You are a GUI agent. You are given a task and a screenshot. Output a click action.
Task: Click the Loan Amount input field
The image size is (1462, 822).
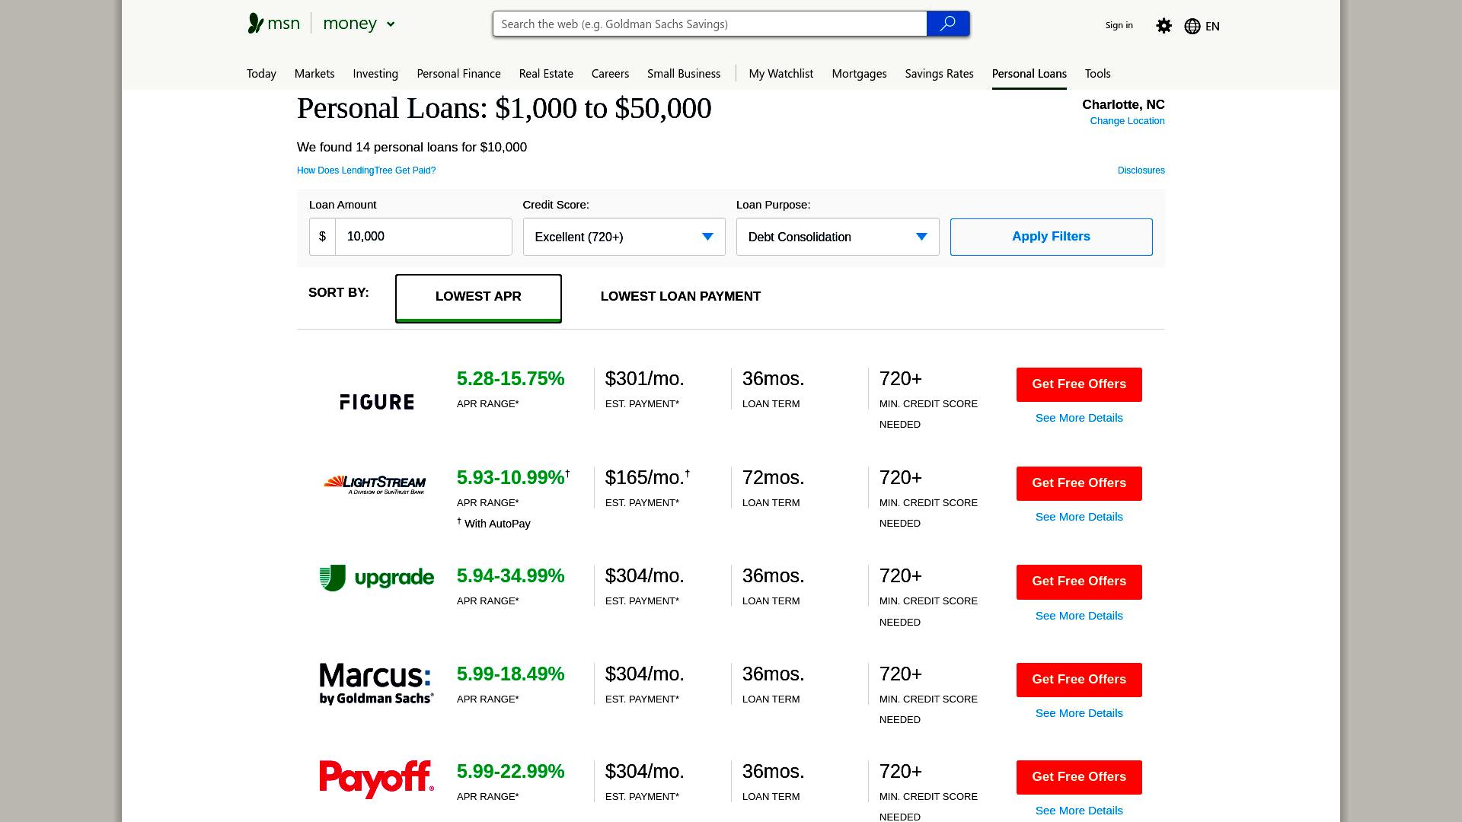[423, 237]
